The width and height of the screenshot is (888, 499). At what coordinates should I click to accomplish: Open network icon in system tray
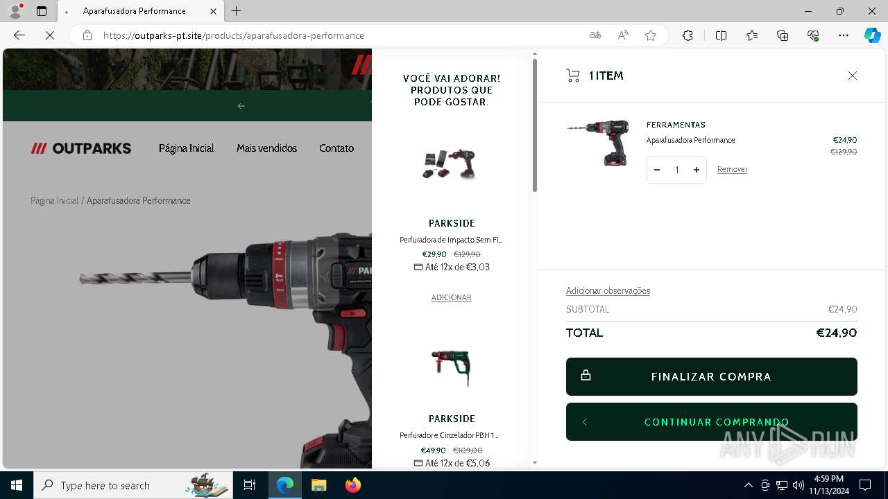782,485
